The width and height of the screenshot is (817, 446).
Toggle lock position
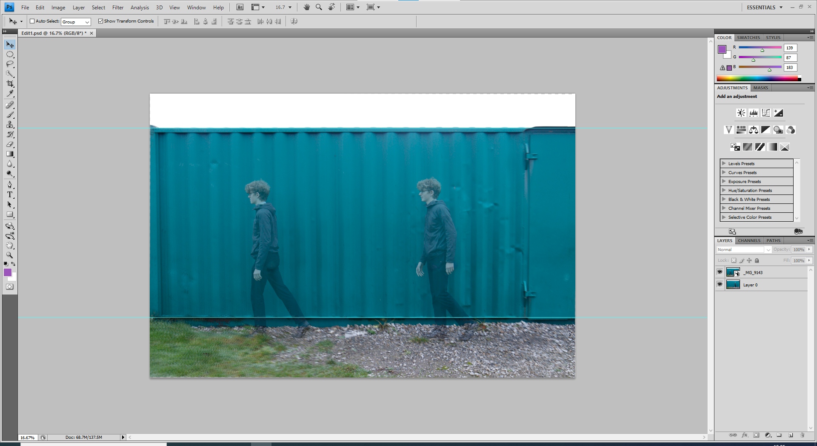(x=749, y=260)
